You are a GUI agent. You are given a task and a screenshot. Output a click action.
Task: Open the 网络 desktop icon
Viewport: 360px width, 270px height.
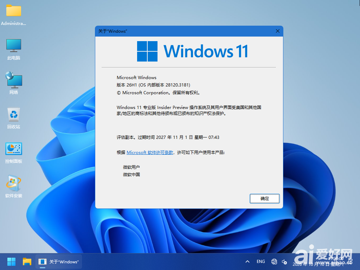(x=14, y=83)
